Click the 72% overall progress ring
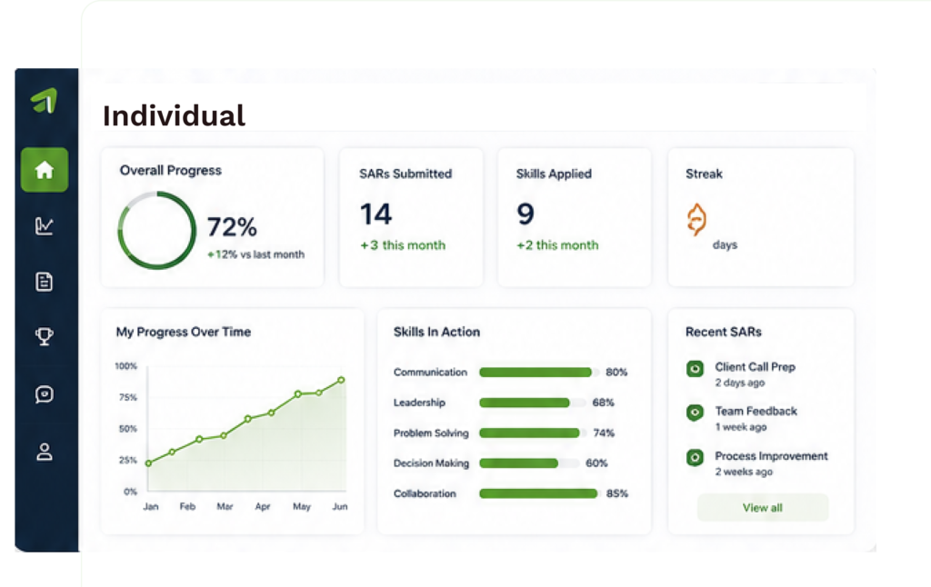This screenshot has width=931, height=587. coord(156,230)
